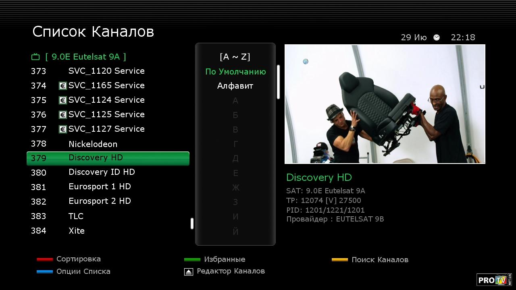Click the TV icon beside Eutelsat 9A

click(x=35, y=57)
